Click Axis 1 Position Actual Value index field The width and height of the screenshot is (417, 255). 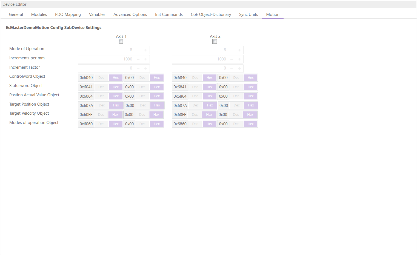pos(86,96)
